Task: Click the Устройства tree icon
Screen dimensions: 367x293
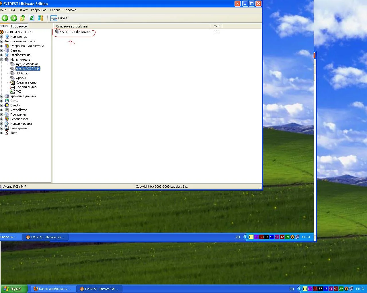Action: 7,110
